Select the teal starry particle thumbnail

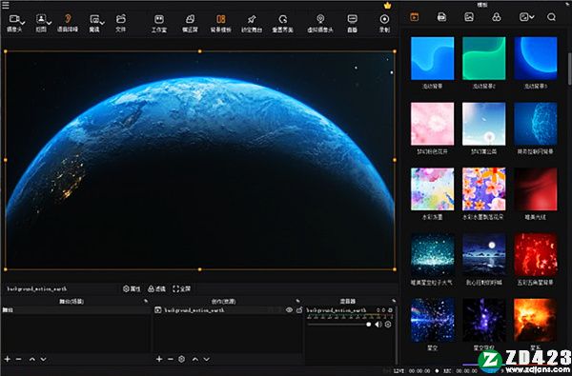tap(432, 255)
